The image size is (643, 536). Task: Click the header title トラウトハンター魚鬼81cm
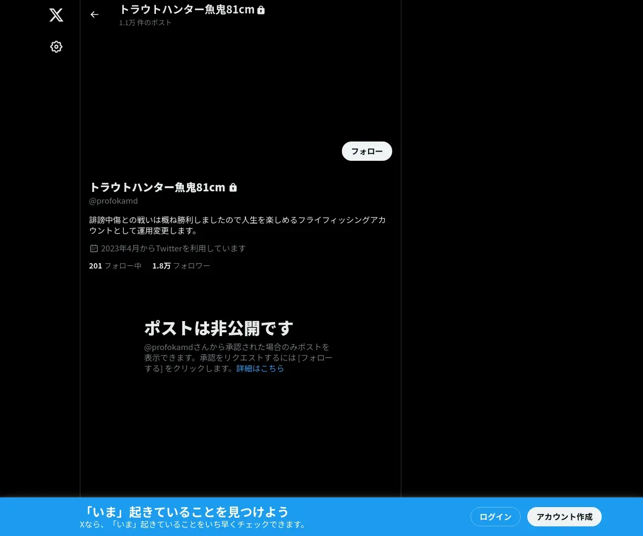click(x=187, y=9)
